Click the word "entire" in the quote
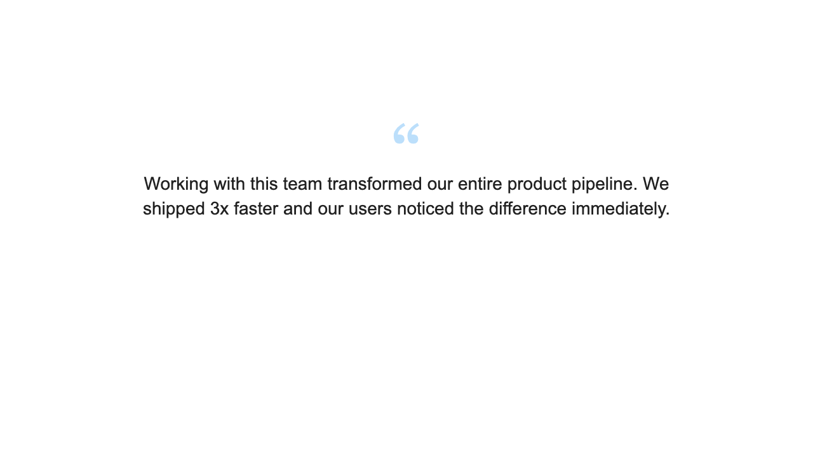The width and height of the screenshot is (813, 457). click(x=480, y=184)
